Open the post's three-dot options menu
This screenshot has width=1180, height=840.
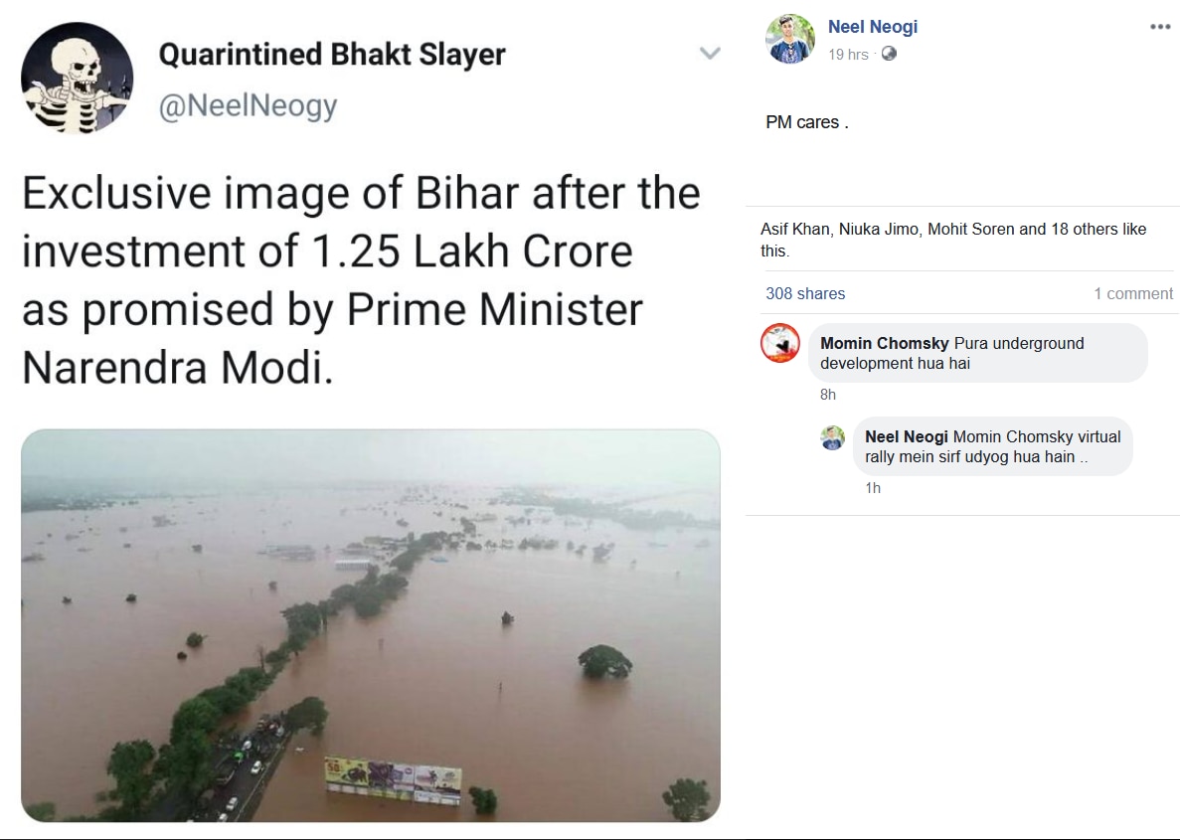point(1160,27)
